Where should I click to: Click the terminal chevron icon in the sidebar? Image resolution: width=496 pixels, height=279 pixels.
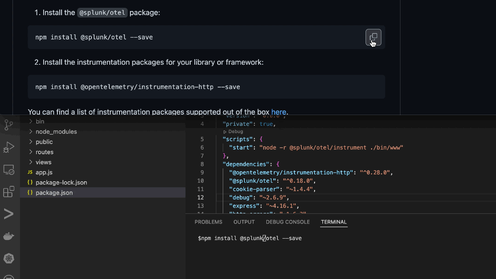pos(9,213)
